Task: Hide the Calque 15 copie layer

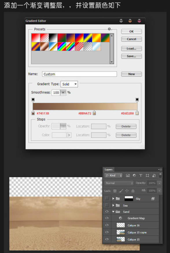Action: tap(107, 232)
